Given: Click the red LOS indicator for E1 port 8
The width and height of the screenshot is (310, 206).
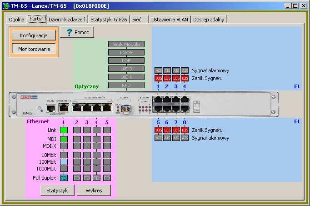Looking at the screenshot, I should coord(185,130).
